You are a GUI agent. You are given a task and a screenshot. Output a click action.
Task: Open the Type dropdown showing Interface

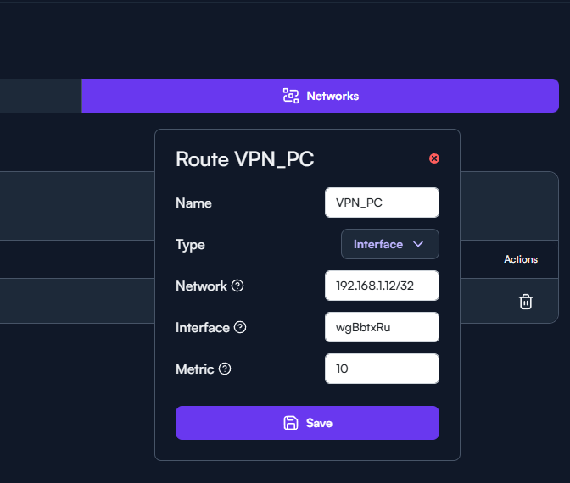coord(389,244)
